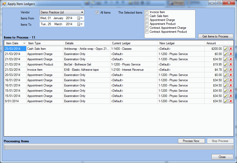
Task: Open the Items From calendar picker
Action: (80, 18)
